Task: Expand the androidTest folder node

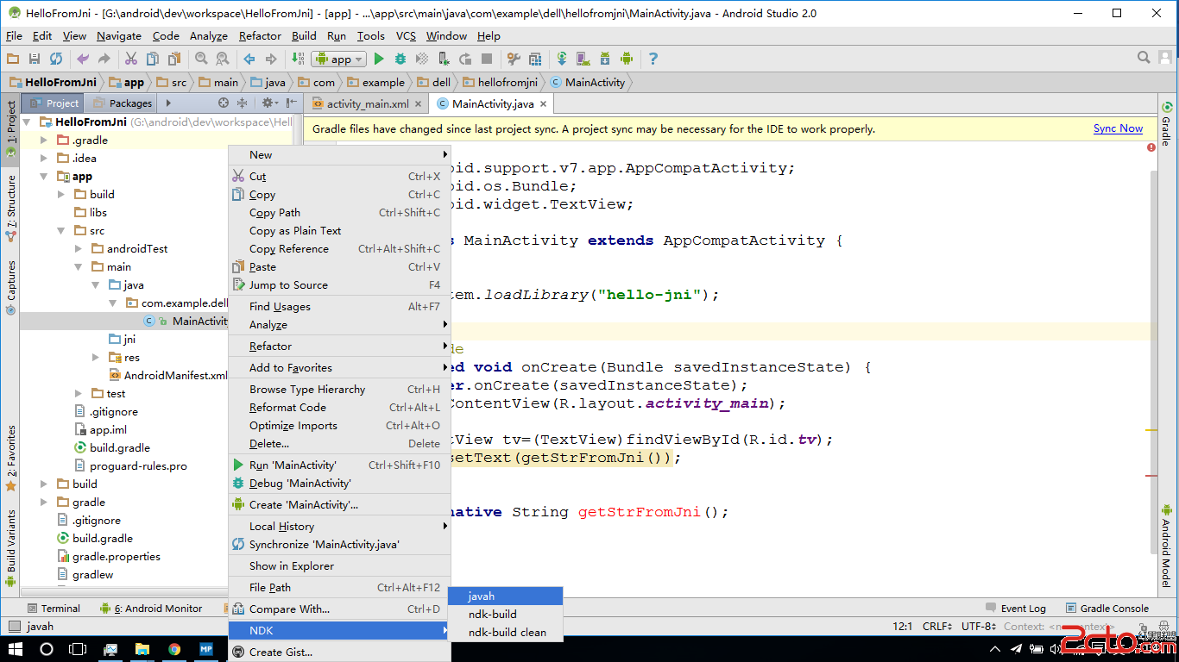Action: 79,248
